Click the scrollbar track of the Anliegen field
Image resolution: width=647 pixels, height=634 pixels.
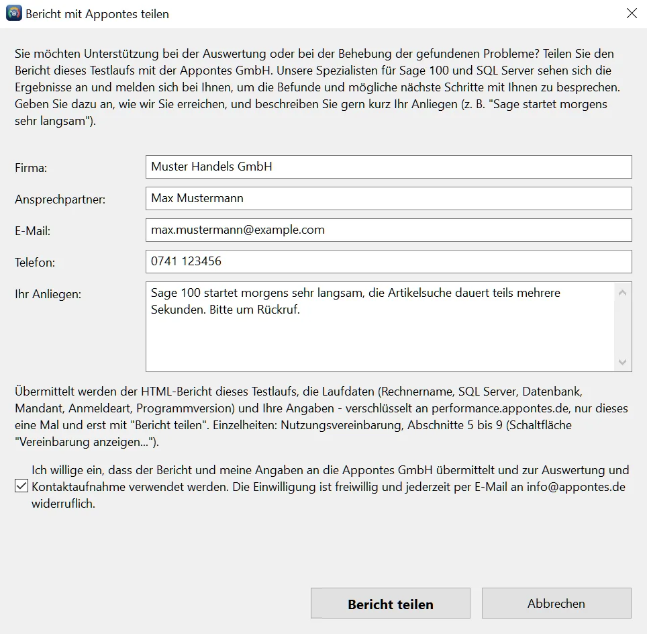tap(623, 328)
